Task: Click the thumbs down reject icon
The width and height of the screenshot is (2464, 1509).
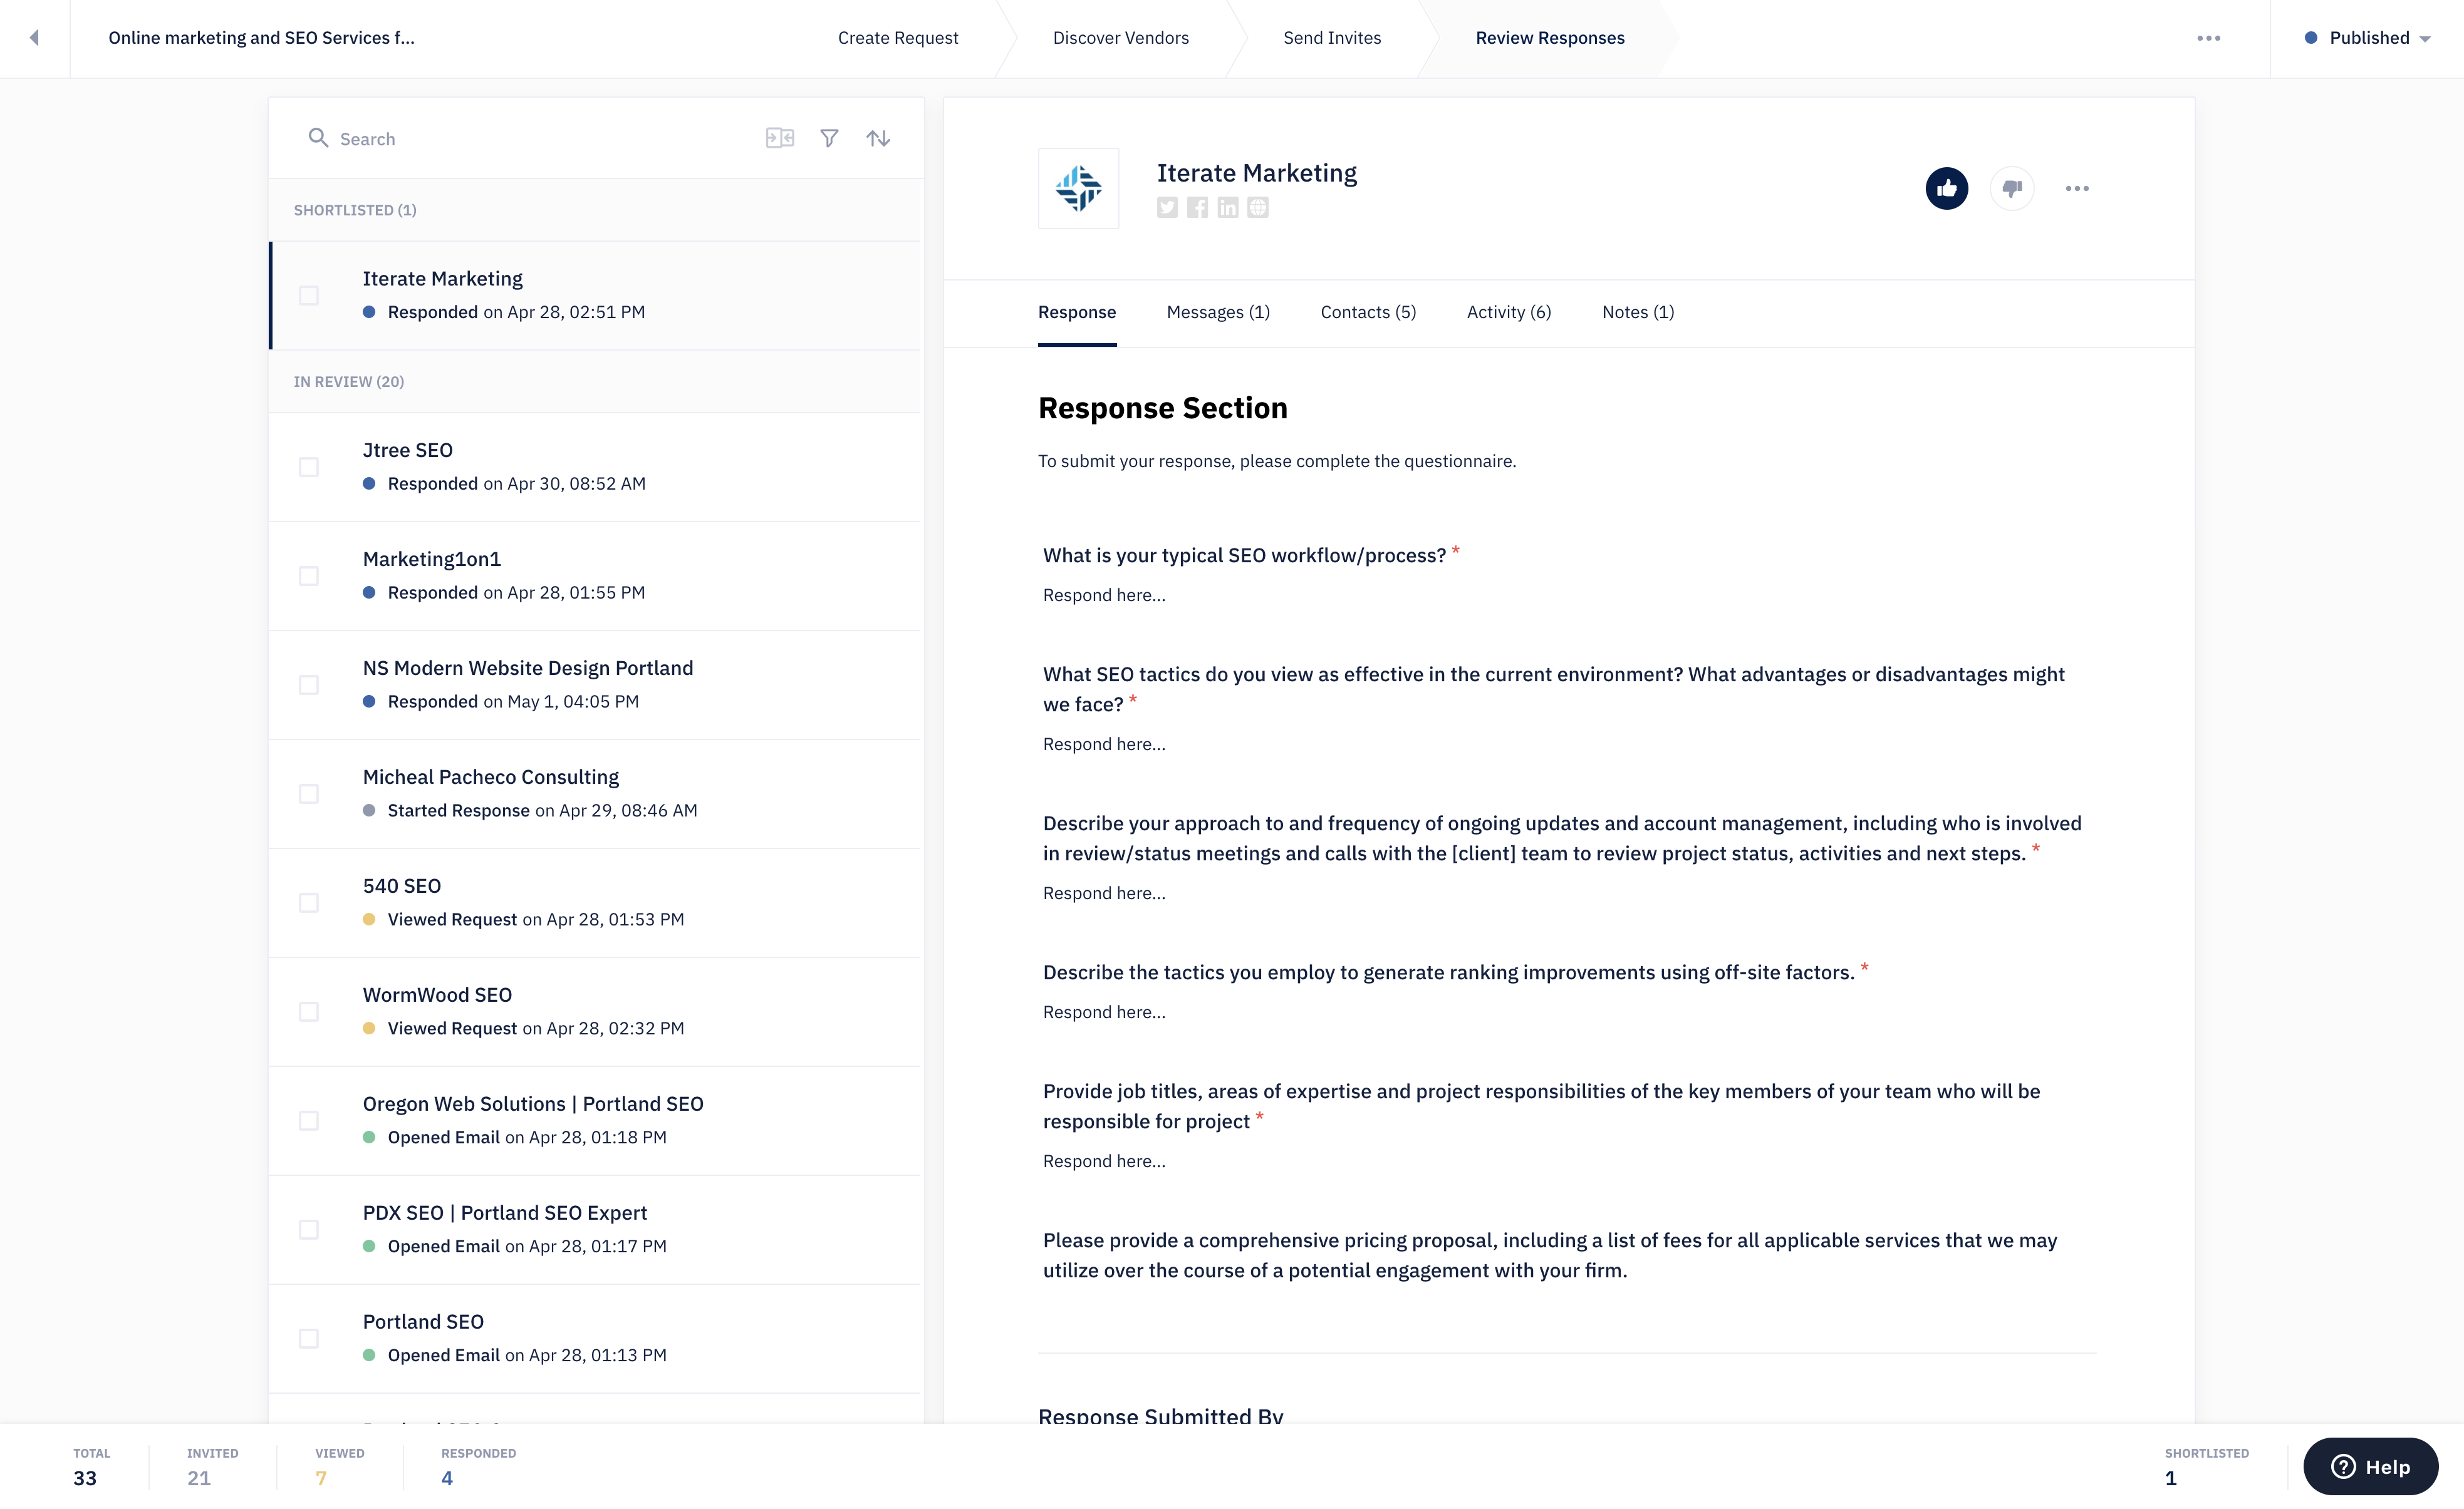Action: point(2011,188)
